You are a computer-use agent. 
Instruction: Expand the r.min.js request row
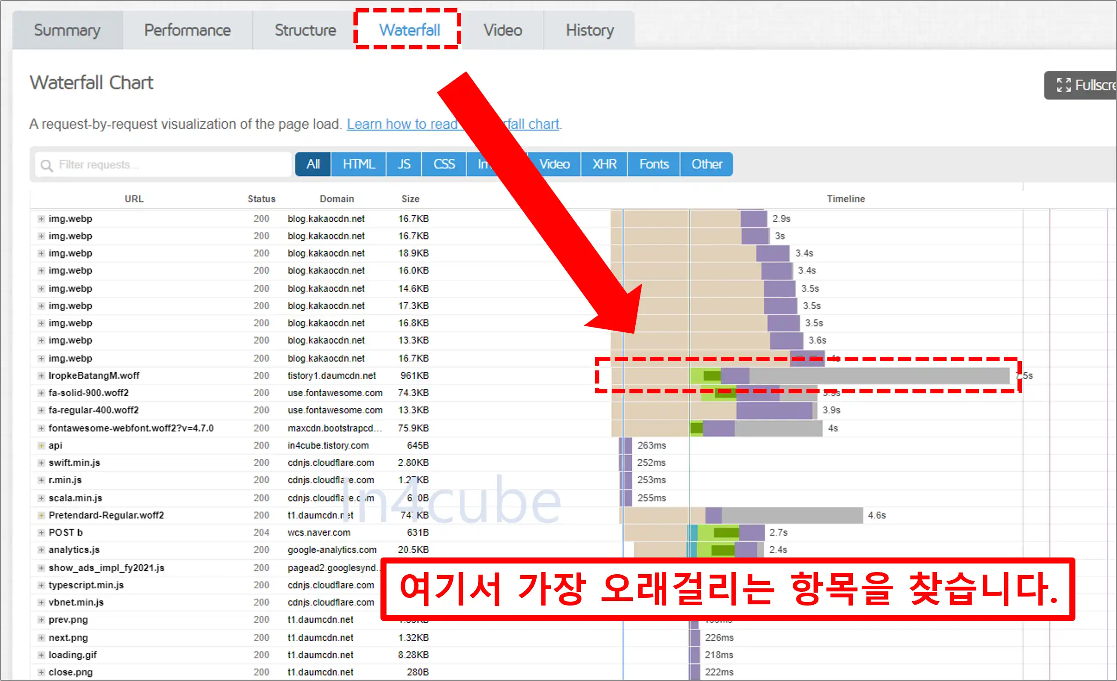pyautogui.click(x=41, y=480)
